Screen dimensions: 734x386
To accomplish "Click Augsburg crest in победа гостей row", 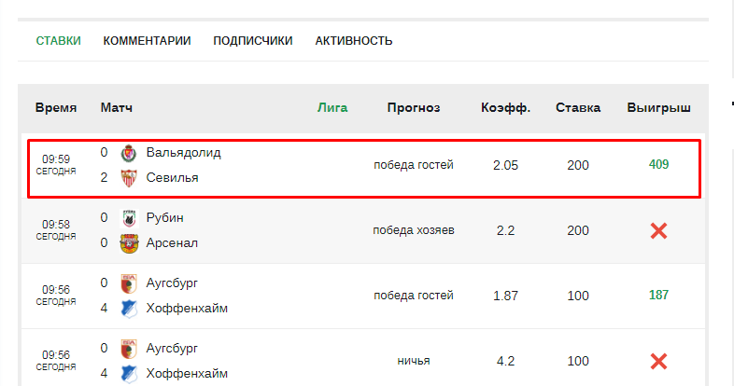I will coord(129,283).
